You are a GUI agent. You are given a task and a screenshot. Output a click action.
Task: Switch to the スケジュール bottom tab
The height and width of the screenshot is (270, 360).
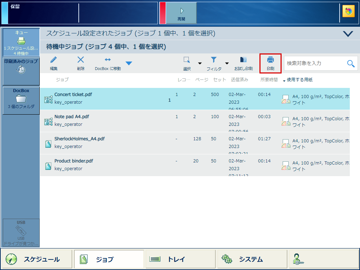(37, 259)
